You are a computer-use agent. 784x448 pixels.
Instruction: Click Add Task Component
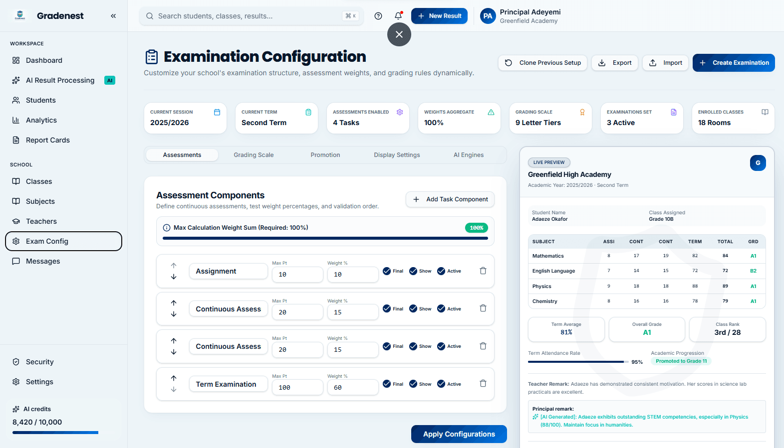click(450, 199)
